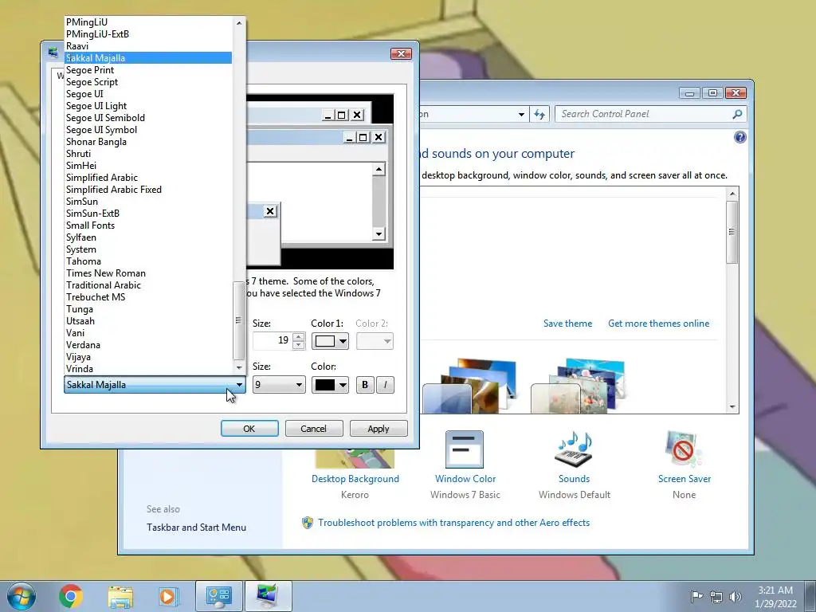Select Segoe Print font entry
816x612 pixels.
click(x=147, y=70)
